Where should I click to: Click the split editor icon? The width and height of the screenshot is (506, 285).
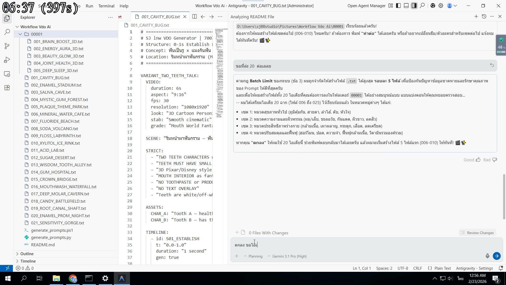pos(194,17)
